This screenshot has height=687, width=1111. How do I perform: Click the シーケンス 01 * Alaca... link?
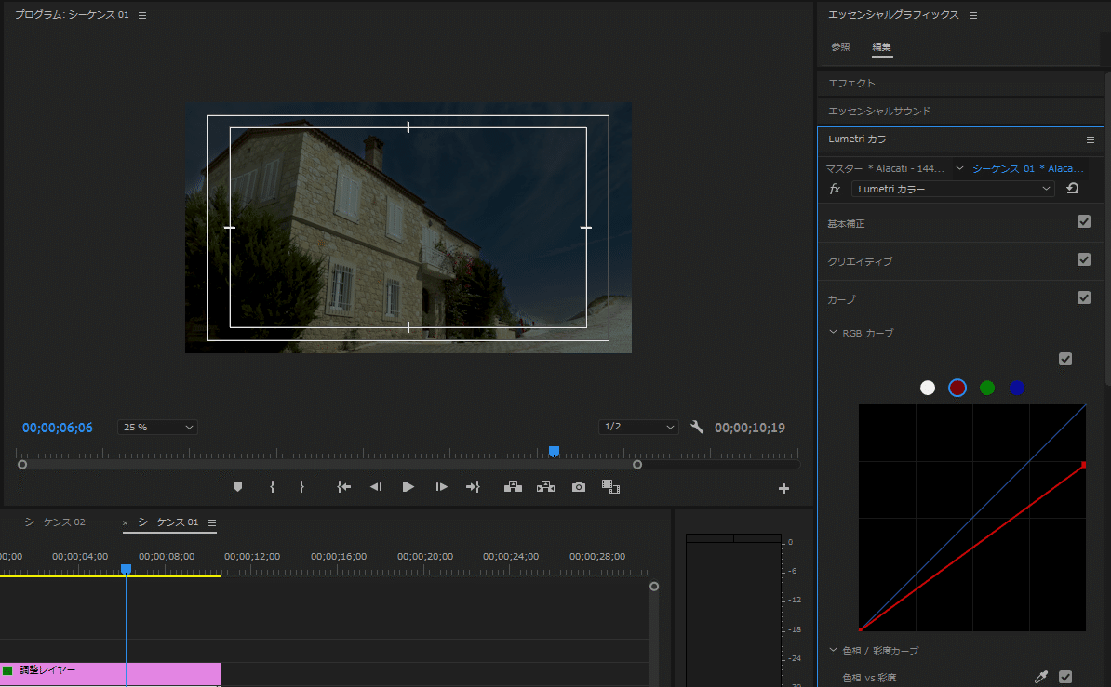point(1027,168)
